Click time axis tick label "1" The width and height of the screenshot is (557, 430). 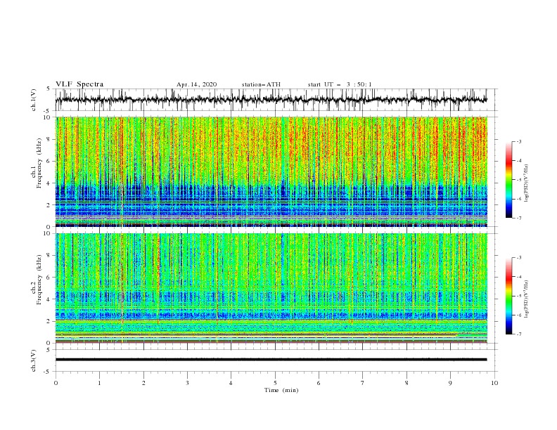click(x=99, y=383)
